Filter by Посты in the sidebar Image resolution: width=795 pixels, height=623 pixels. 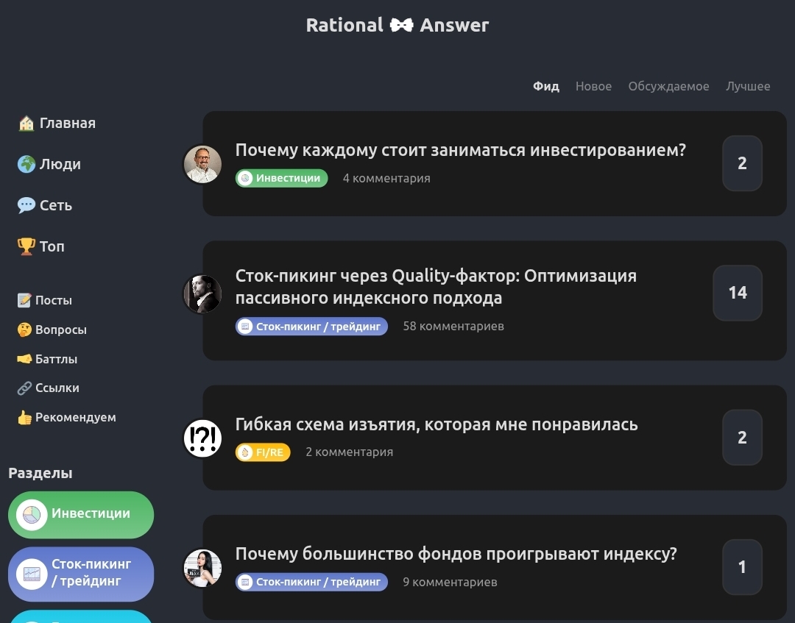click(x=45, y=300)
